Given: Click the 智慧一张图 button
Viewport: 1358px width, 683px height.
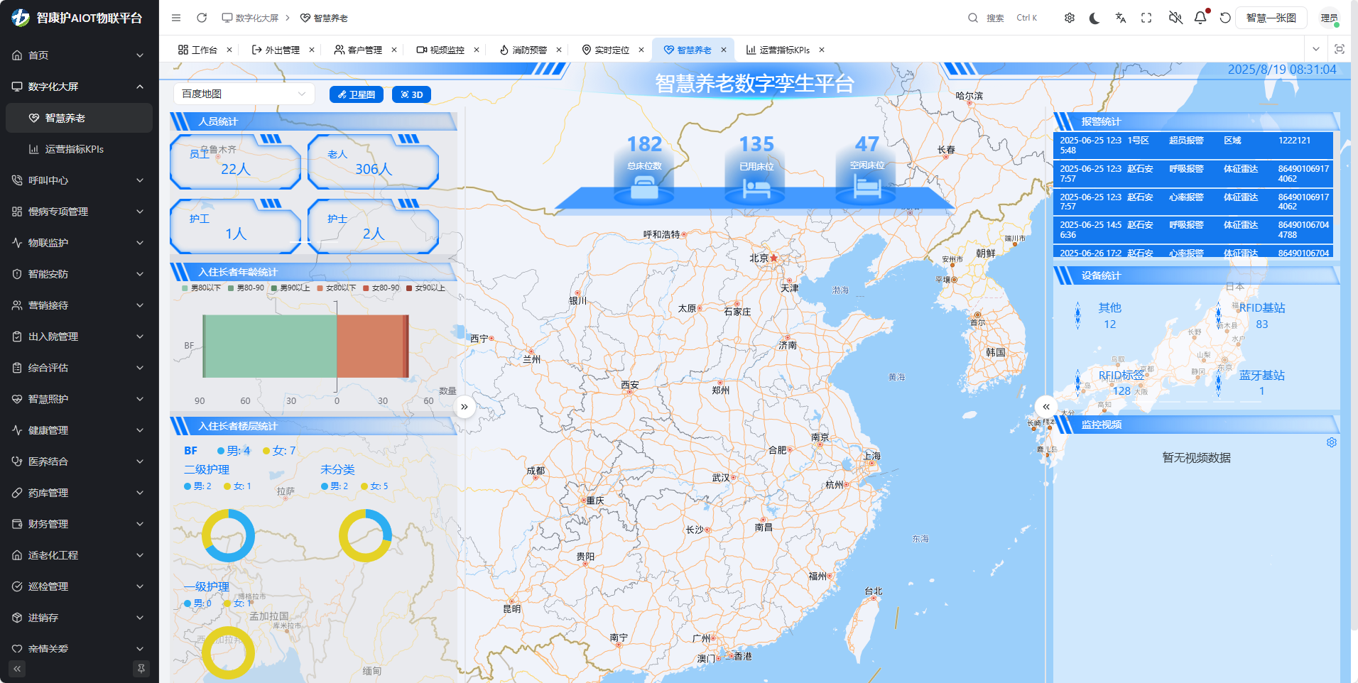Looking at the screenshot, I should tap(1271, 18).
